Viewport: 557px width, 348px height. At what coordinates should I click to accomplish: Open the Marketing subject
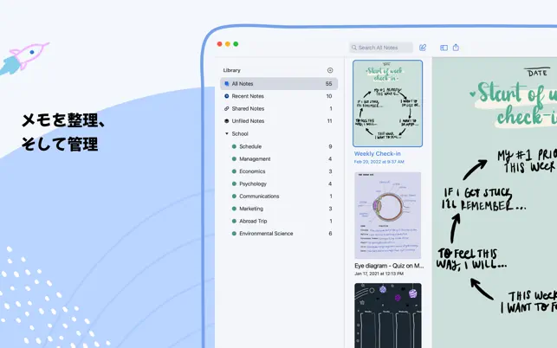279,209
